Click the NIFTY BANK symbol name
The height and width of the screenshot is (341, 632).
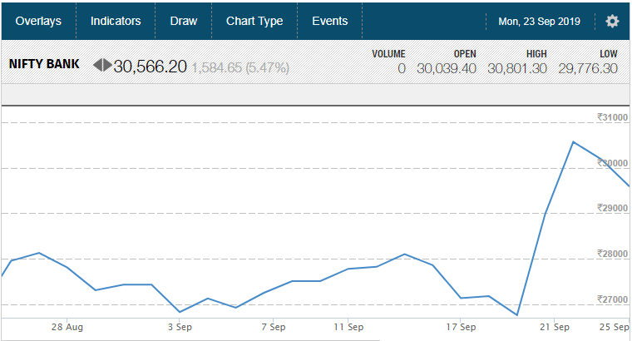44,64
